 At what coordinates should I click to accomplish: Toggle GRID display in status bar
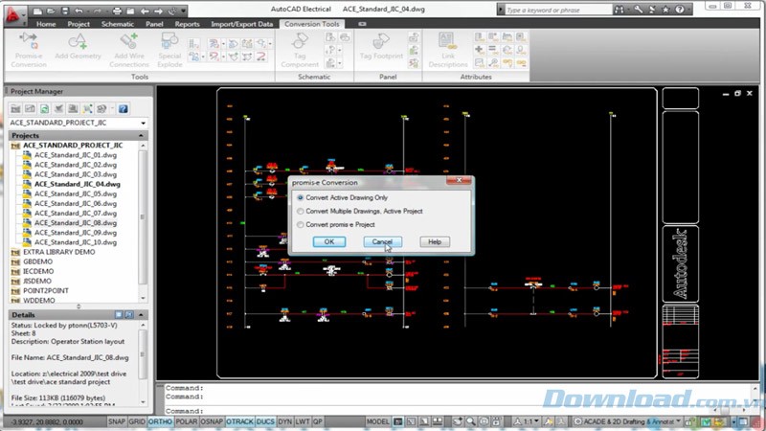[137, 421]
